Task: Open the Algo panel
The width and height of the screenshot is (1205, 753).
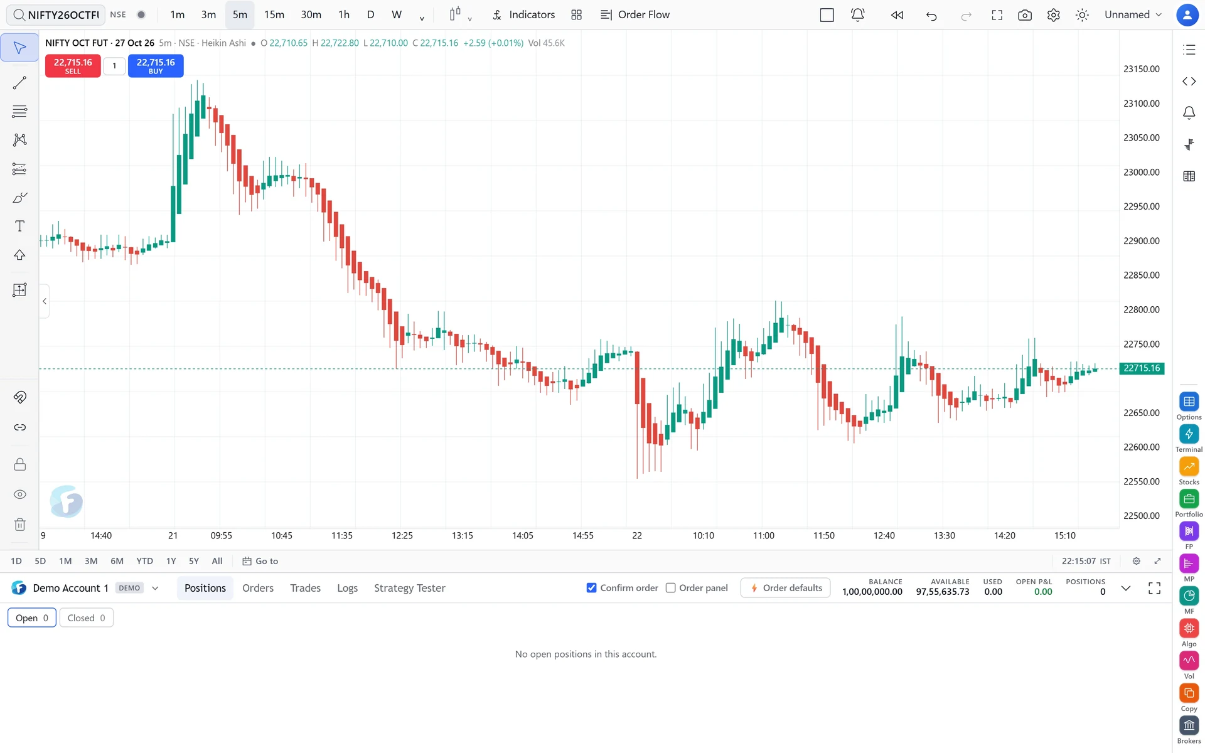Action: click(1189, 633)
